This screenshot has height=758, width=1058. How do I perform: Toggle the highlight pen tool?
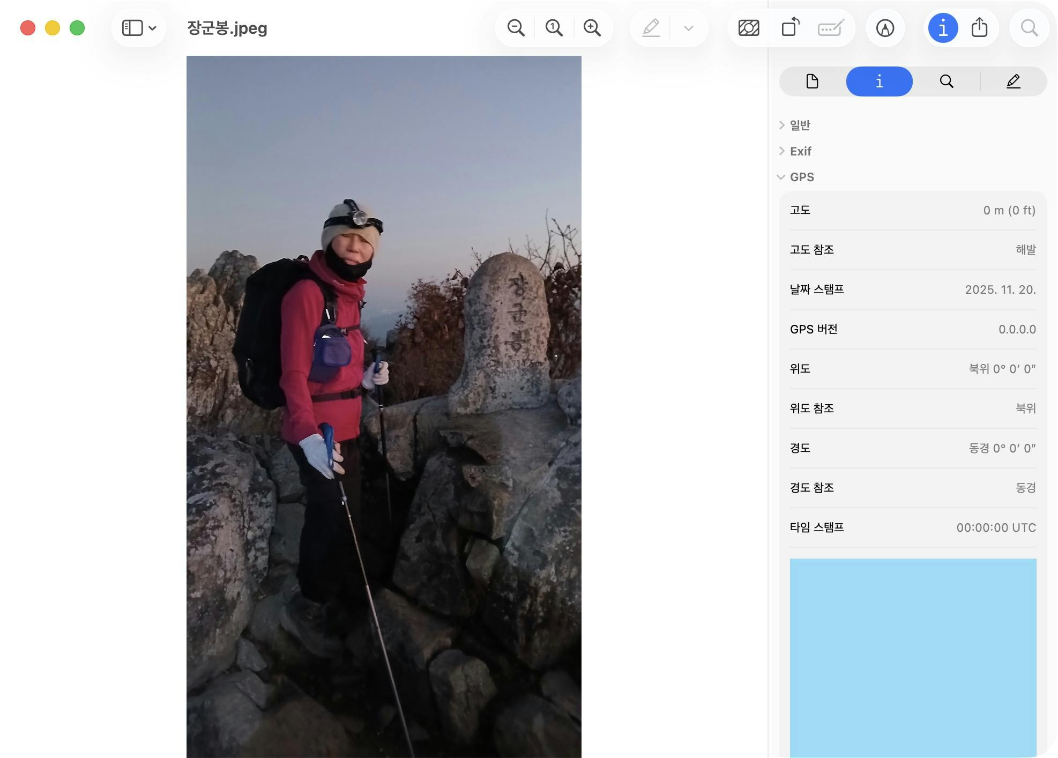[651, 28]
